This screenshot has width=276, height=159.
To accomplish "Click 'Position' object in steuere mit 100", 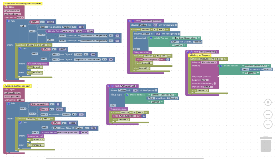I will tap(122, 90).
